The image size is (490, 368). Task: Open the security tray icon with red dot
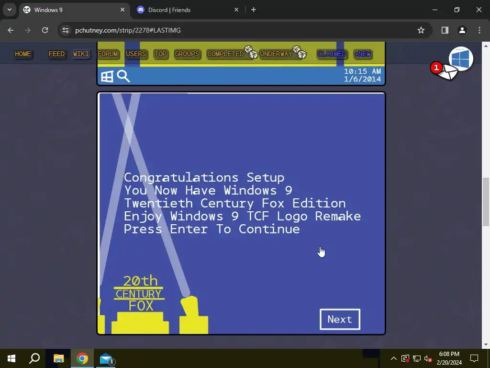pos(405,358)
